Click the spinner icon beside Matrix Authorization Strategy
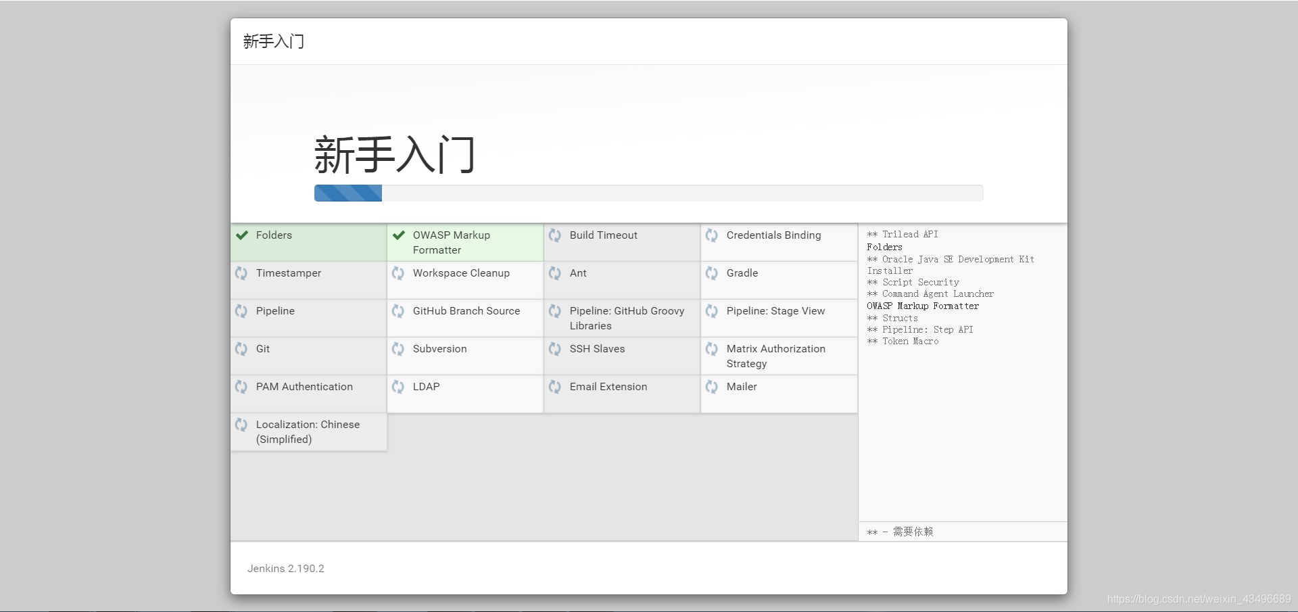 click(x=712, y=349)
